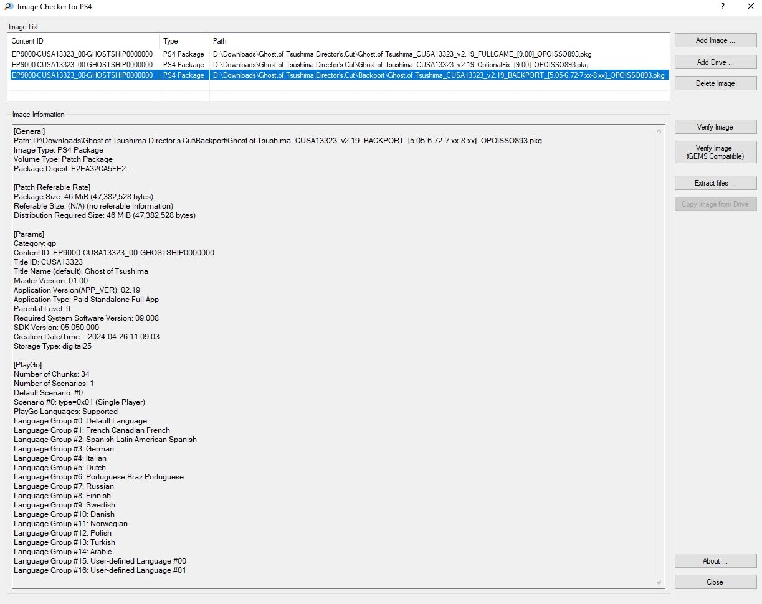Select the BACKPORT package row in Image List
Viewport: 762px width, 604px height.
(x=340, y=75)
